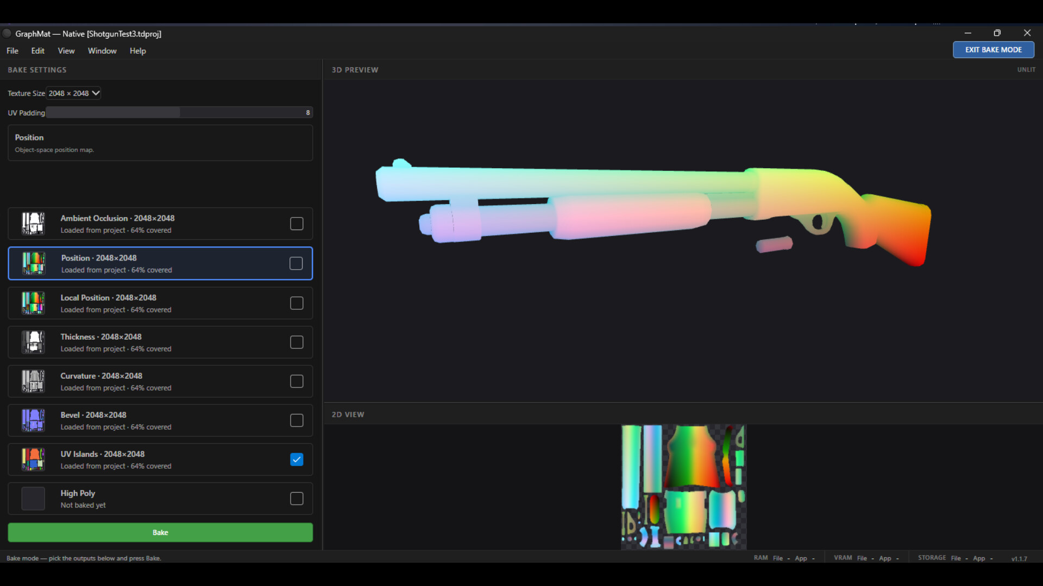Enable the Curvature checkbox
This screenshot has height=586, width=1043.
click(297, 381)
